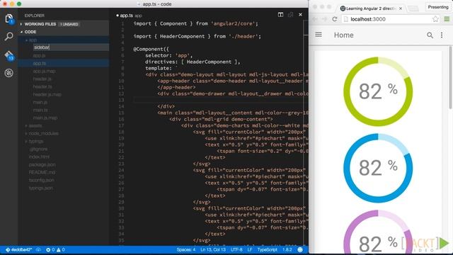Open the Git source control view
Viewport: 453px width, 255px height.
coord(9,55)
